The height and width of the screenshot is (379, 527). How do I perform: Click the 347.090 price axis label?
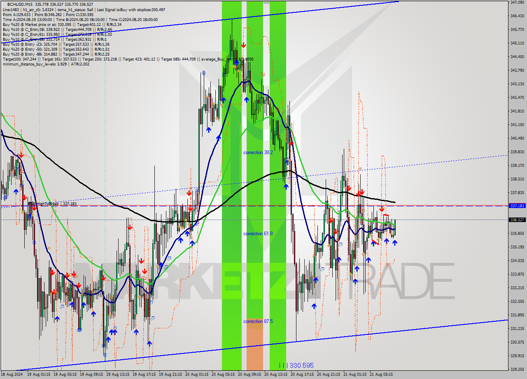point(517,2)
